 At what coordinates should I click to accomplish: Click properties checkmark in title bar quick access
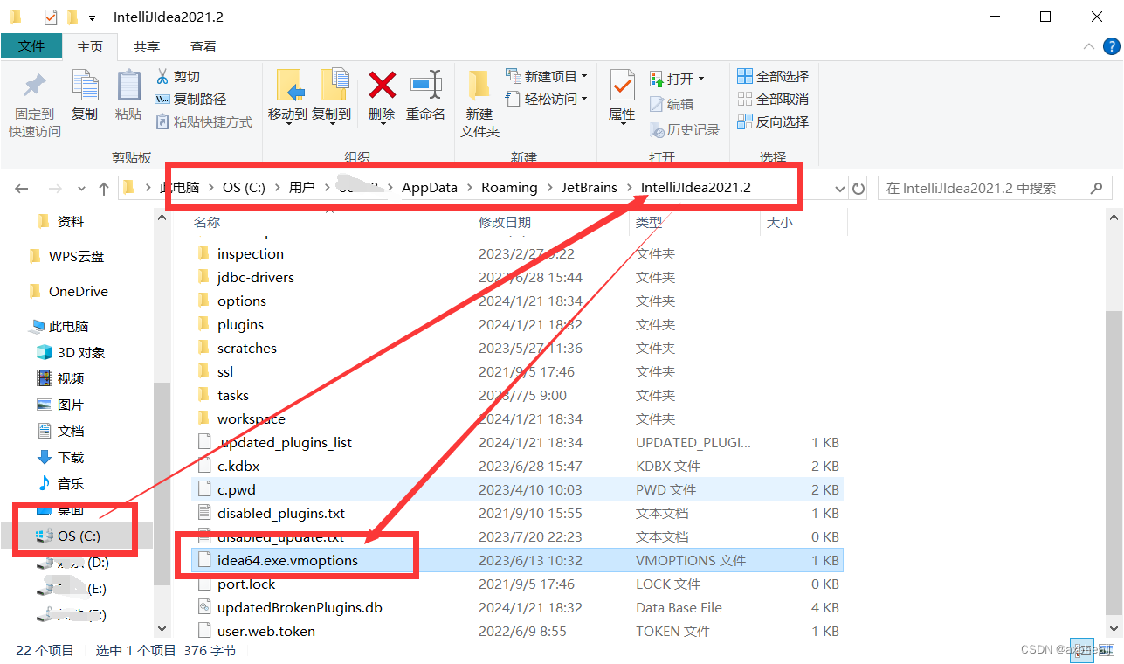pyautogui.click(x=50, y=17)
